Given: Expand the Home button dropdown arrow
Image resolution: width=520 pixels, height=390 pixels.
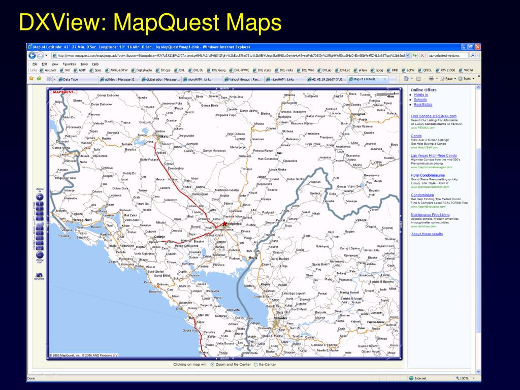Looking at the screenshot, I should coord(411,79).
